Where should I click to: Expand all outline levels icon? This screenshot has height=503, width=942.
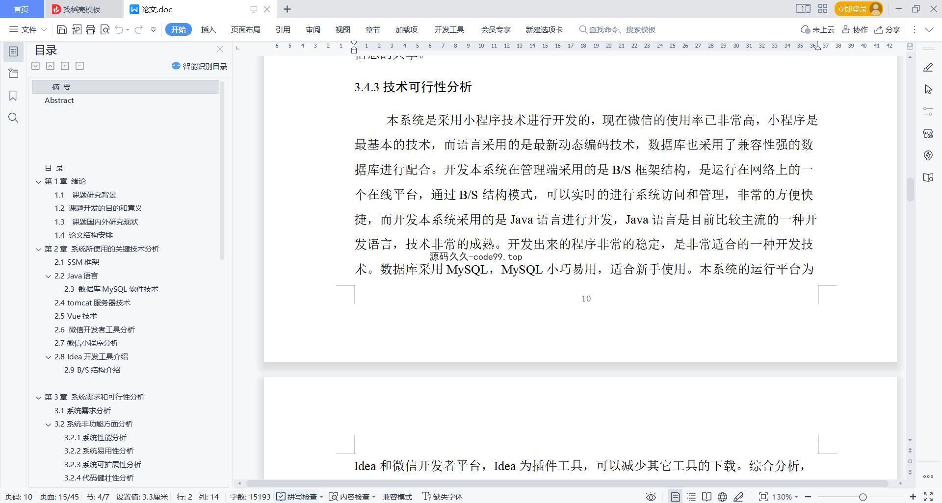tap(35, 66)
